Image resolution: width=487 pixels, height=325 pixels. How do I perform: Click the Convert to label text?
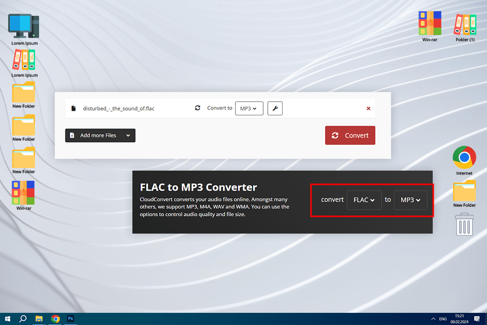(220, 108)
